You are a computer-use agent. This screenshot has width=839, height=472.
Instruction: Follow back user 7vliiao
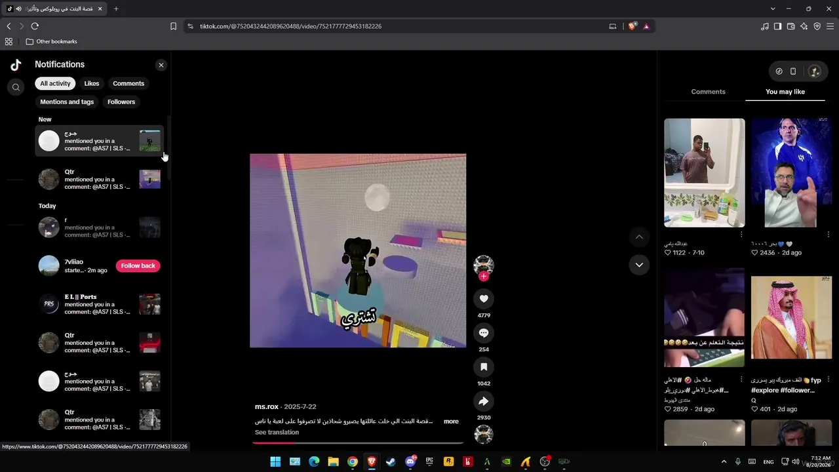click(138, 265)
